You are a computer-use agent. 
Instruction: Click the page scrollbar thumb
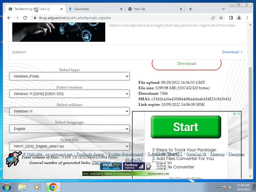[250, 117]
